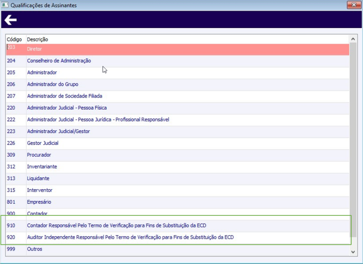Click the window icon on the title bar

[x=5, y=5]
